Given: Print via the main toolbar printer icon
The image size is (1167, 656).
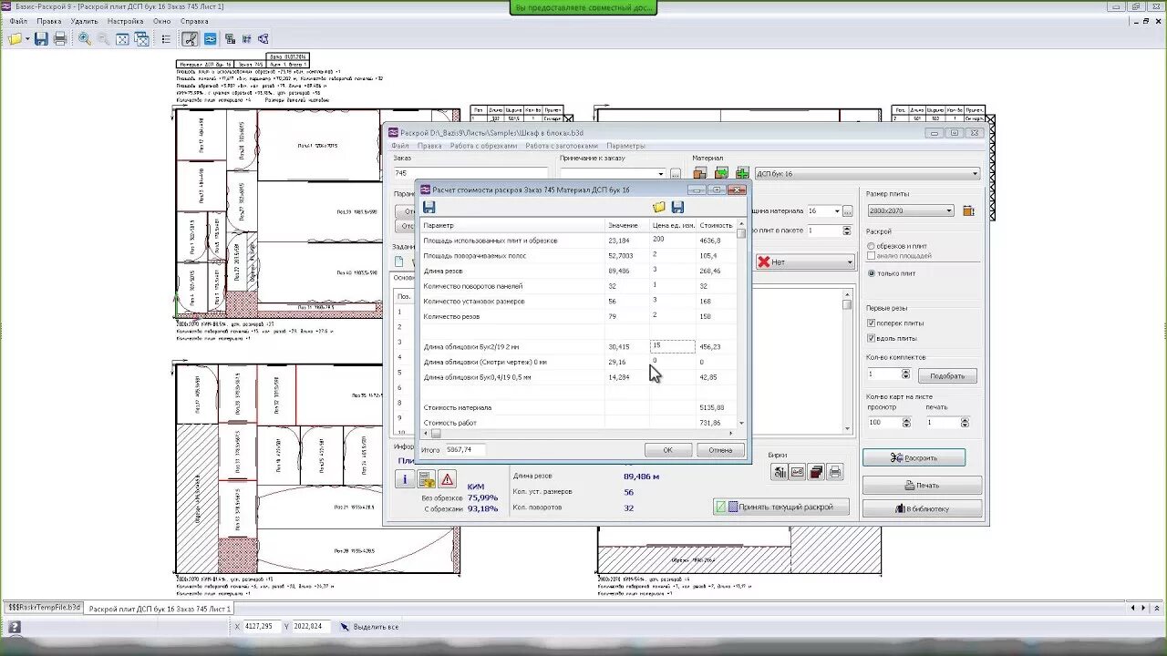Looking at the screenshot, I should (60, 39).
